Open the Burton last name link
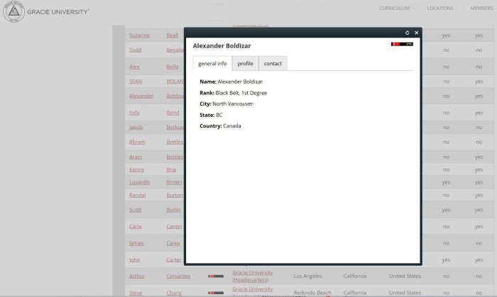This screenshot has height=297, width=497. click(175, 195)
